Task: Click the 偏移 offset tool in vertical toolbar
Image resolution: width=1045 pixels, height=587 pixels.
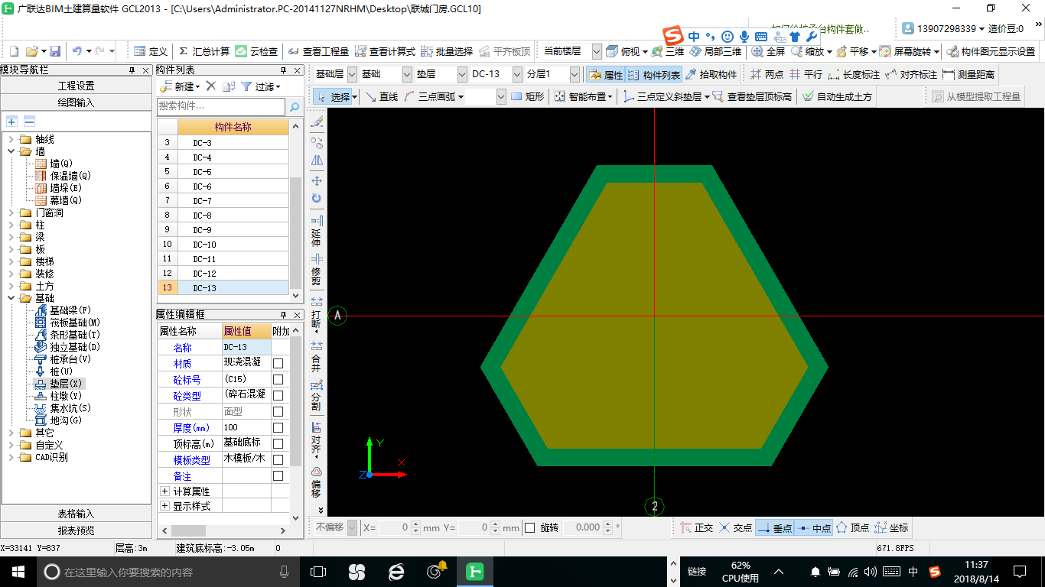Action: click(x=317, y=482)
